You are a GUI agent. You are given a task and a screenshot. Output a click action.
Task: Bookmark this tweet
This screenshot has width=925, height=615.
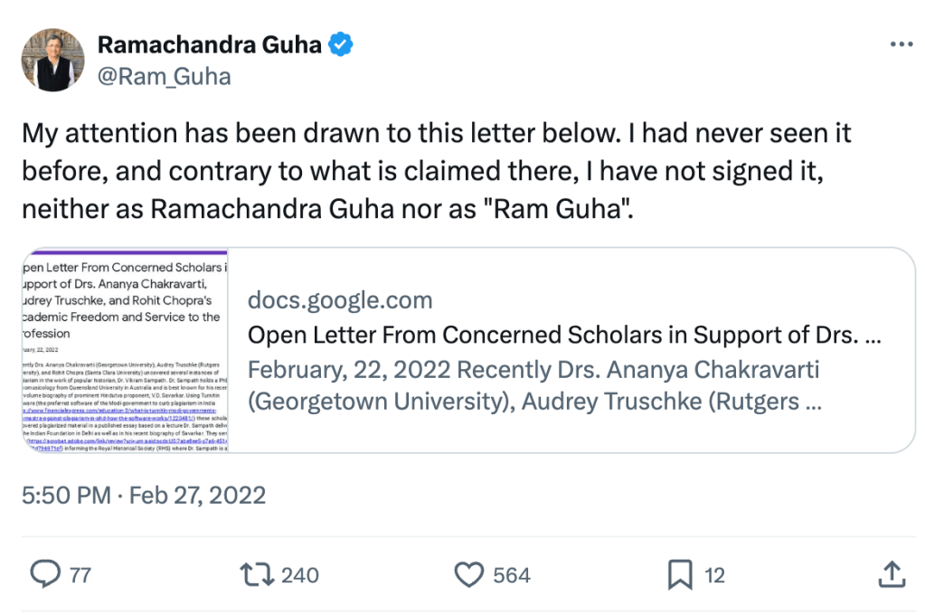click(x=680, y=574)
